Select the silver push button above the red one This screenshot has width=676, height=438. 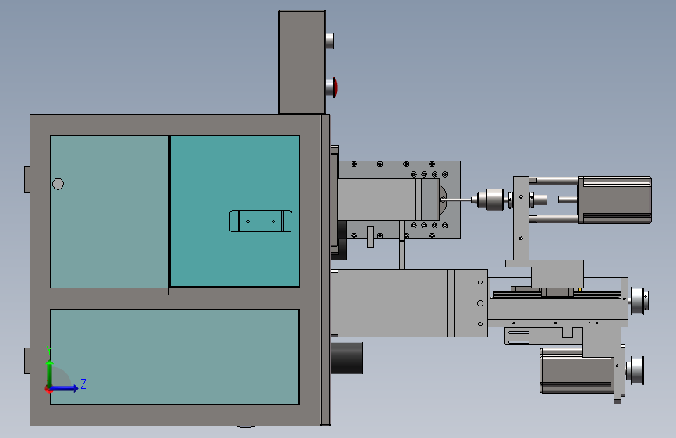pos(329,41)
